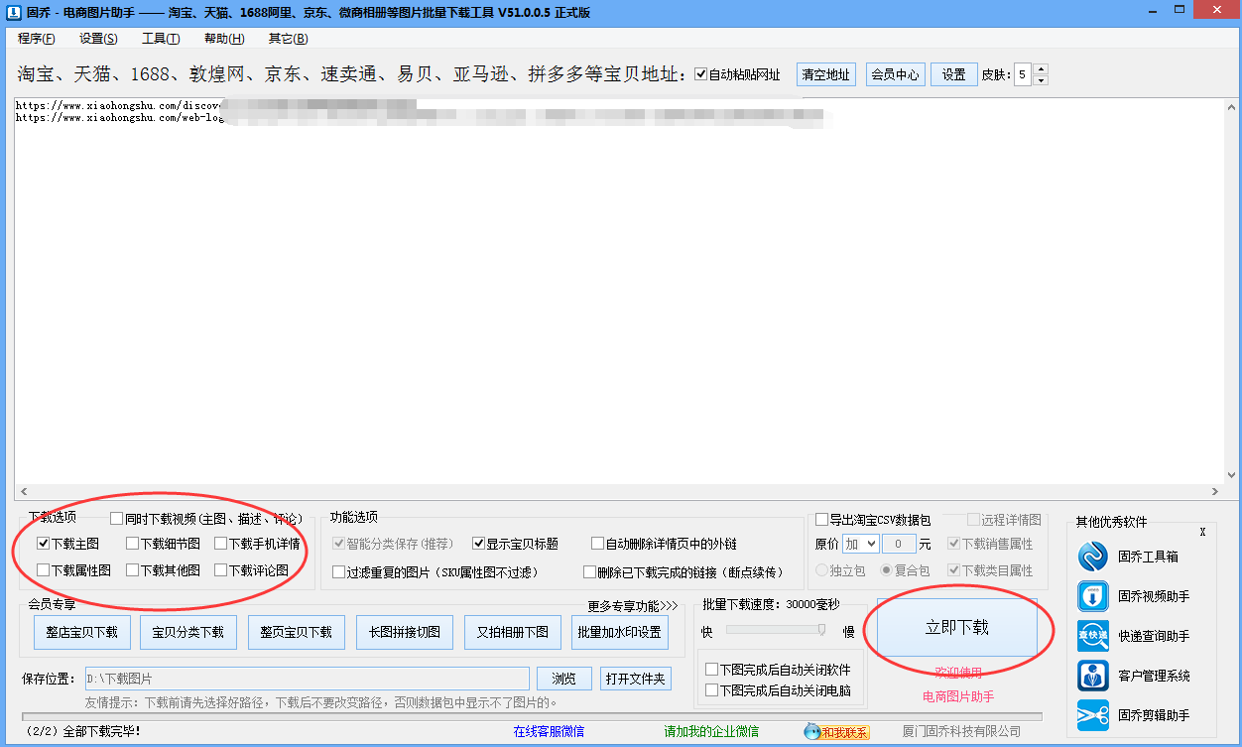The height and width of the screenshot is (747, 1242).
Task: Open the 帮助(H) menu
Action: pyautogui.click(x=224, y=39)
